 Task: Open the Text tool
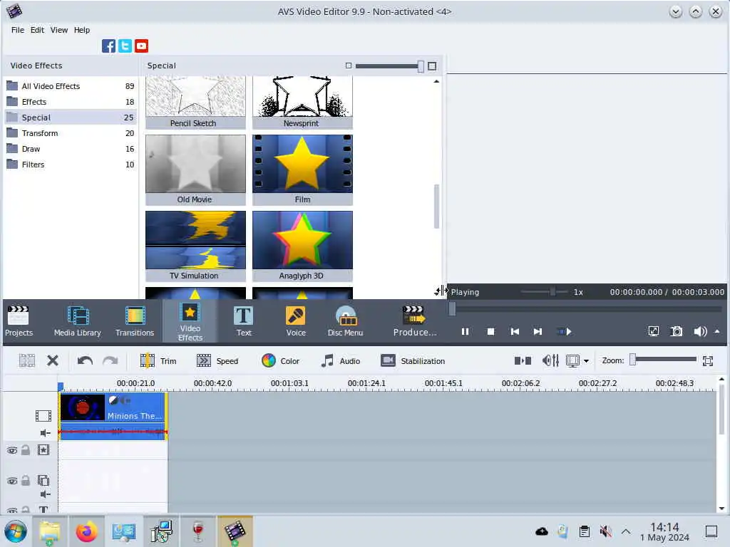click(x=244, y=321)
